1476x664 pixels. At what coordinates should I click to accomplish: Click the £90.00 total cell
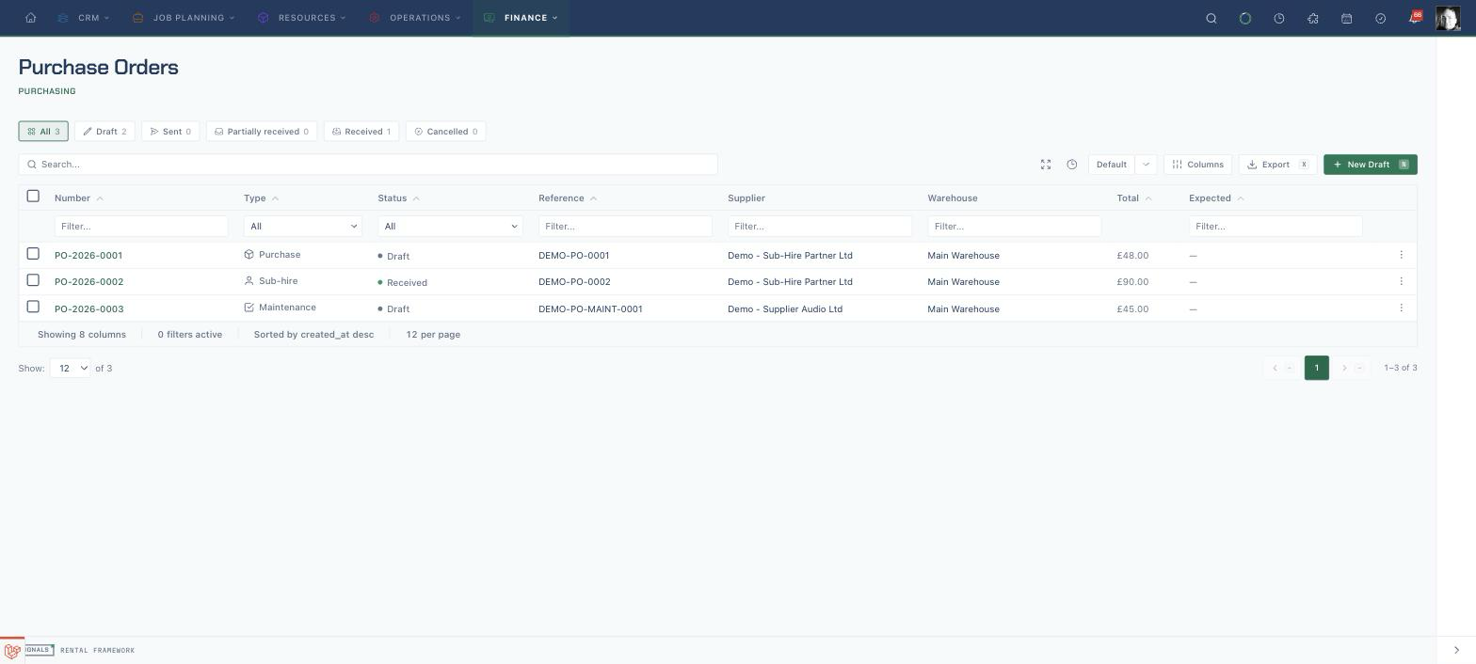coord(1132,282)
